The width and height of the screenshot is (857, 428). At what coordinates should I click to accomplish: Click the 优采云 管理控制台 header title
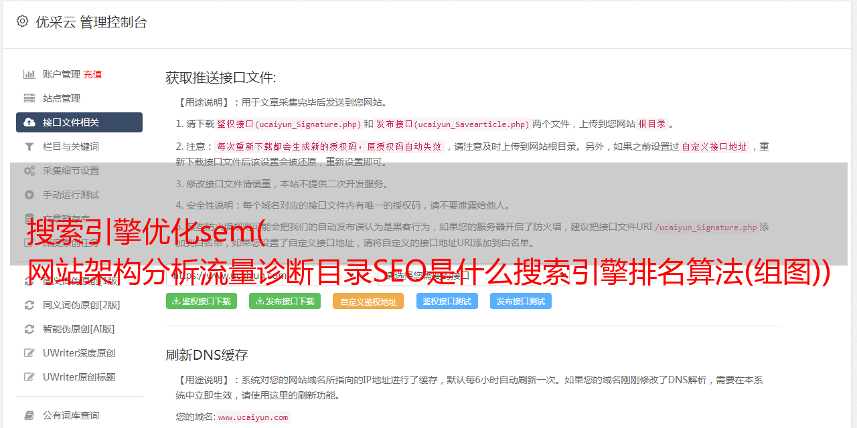point(91,22)
